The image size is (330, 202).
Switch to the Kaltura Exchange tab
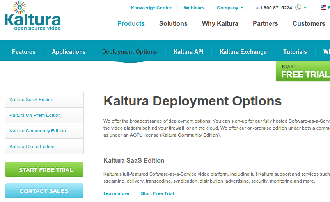[243, 52]
